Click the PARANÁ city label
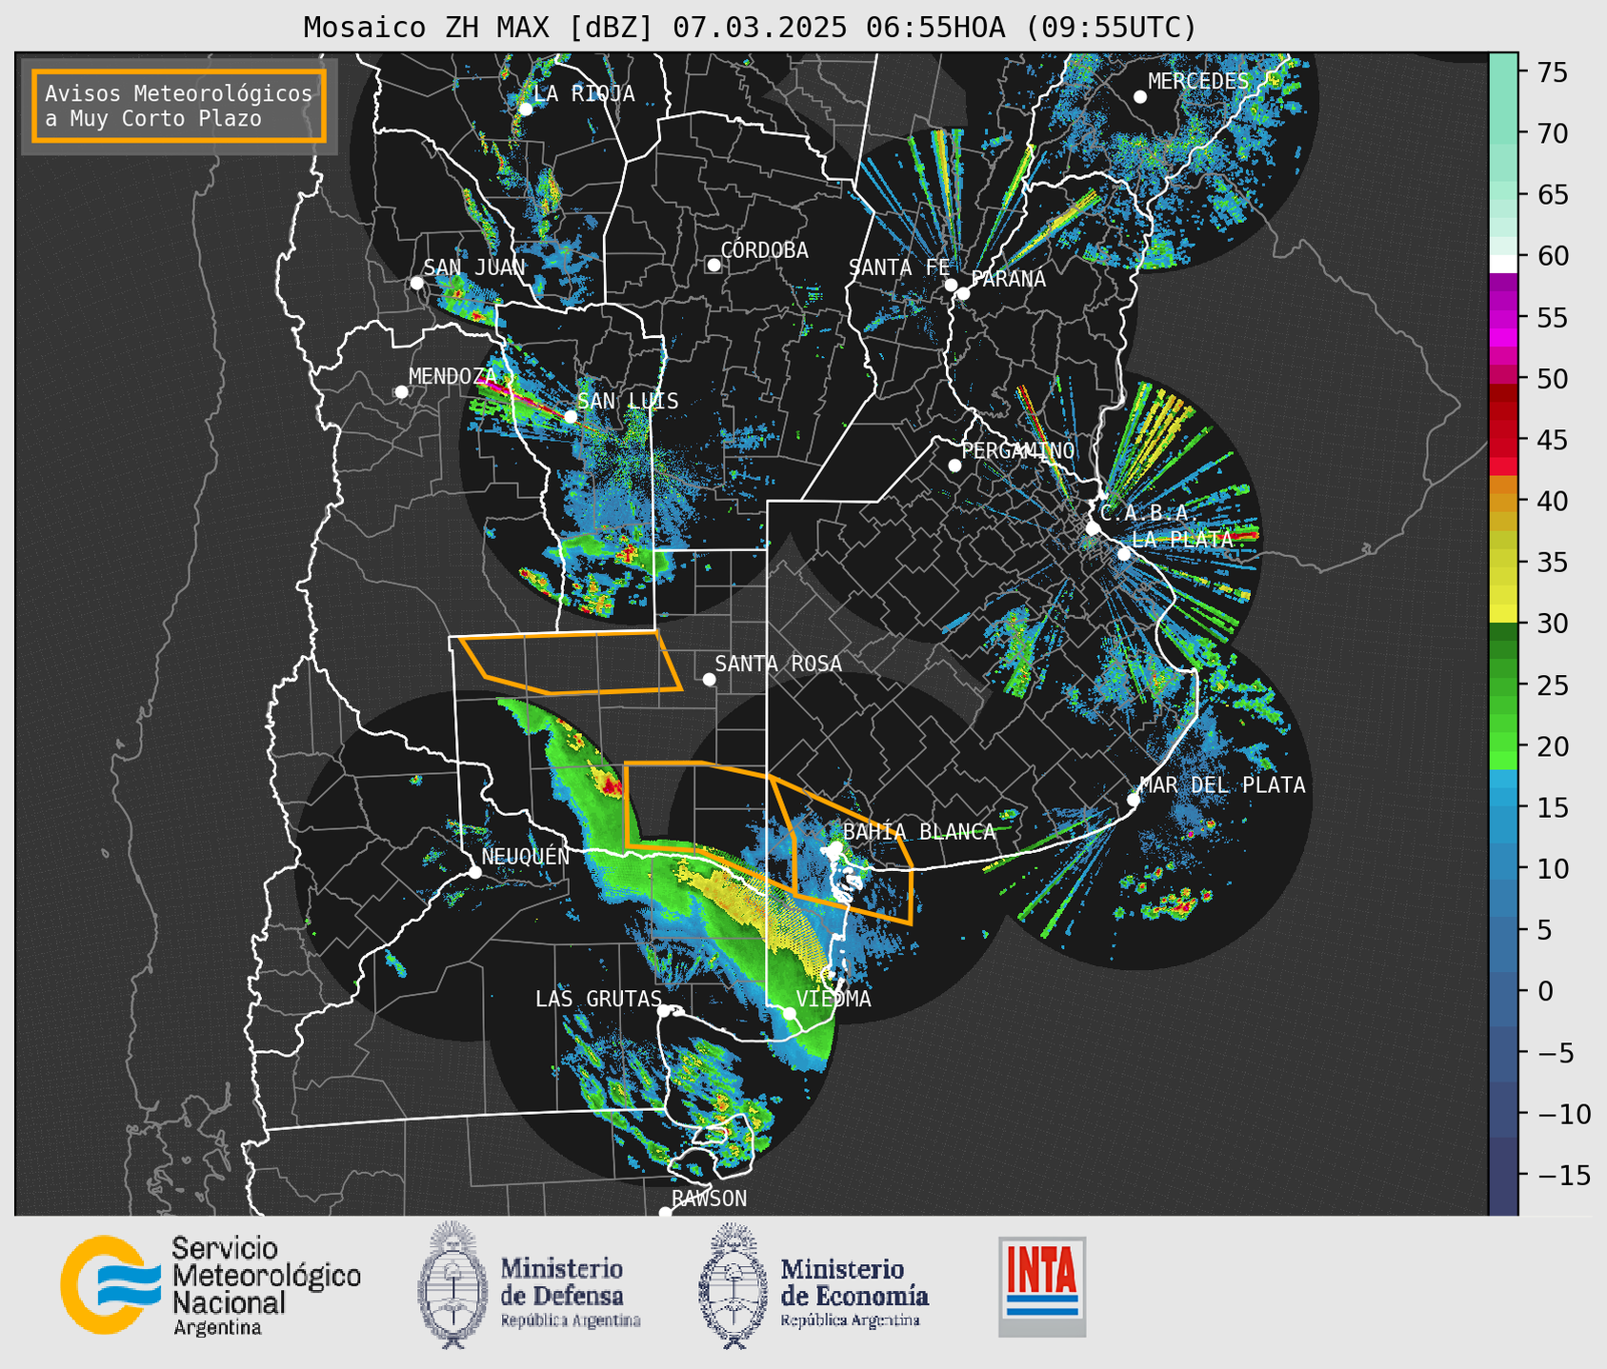The width and height of the screenshot is (1607, 1369). click(1008, 279)
